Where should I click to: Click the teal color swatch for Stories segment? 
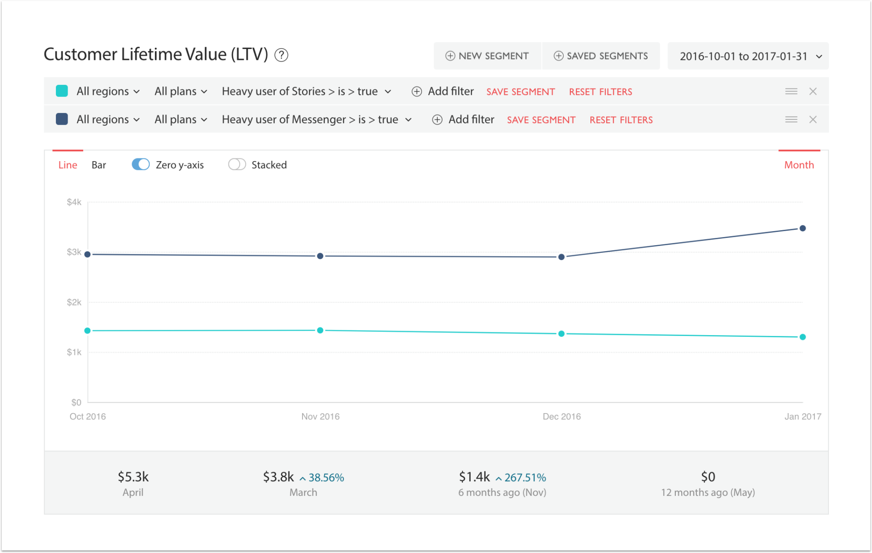[62, 91]
